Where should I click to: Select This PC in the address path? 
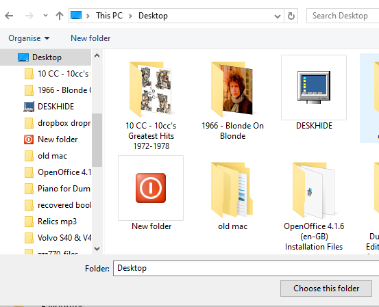tap(109, 16)
